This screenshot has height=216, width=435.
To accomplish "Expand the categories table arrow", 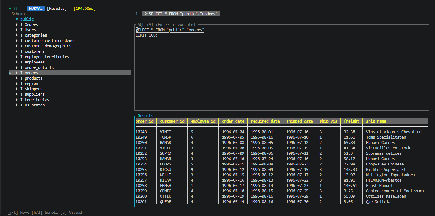I will point(17,35).
